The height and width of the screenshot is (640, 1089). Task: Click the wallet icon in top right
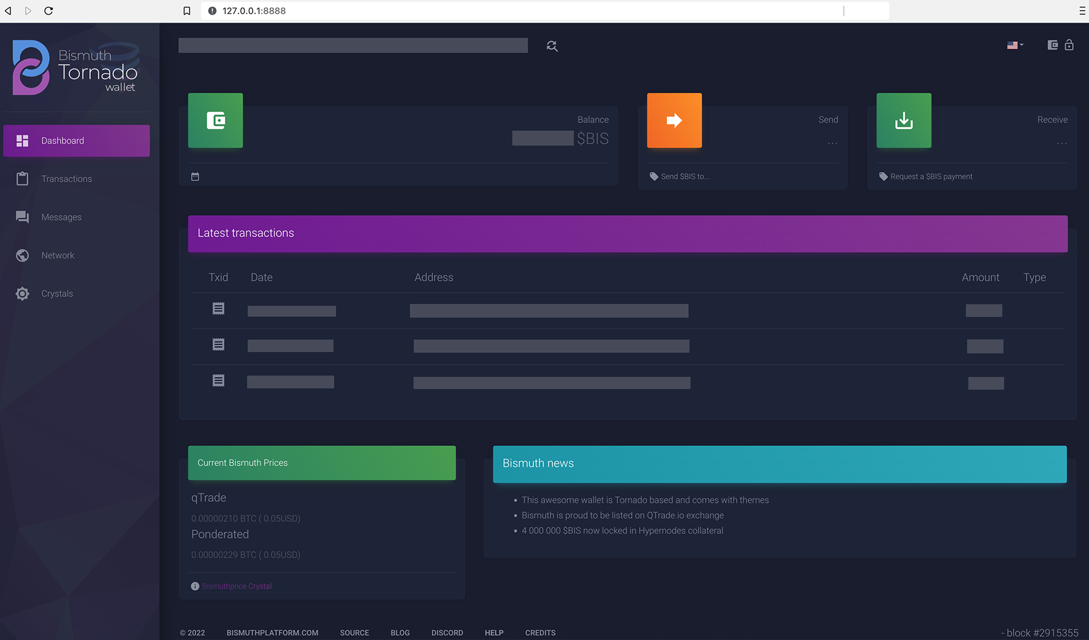tap(1053, 45)
